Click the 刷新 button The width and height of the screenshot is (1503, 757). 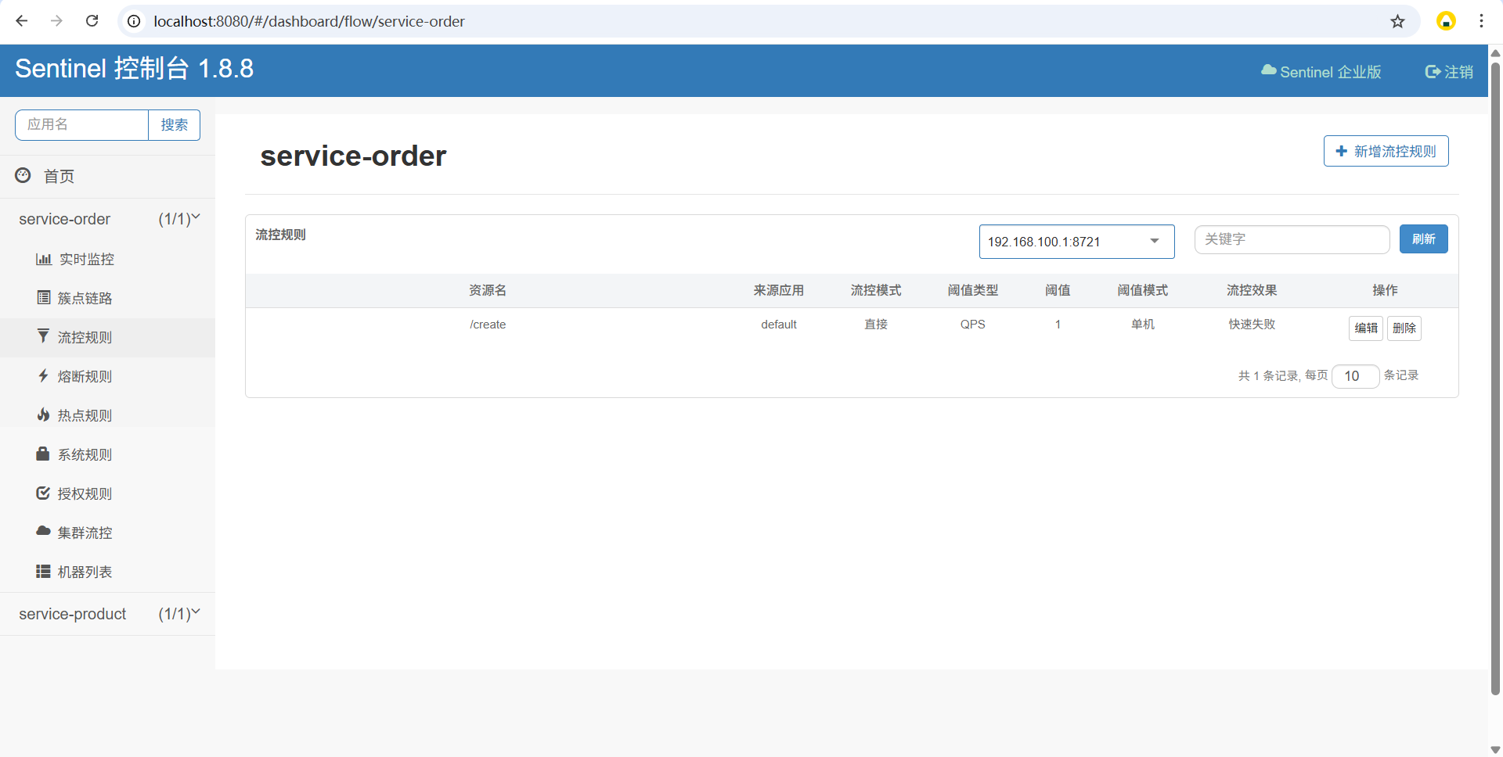click(x=1423, y=239)
